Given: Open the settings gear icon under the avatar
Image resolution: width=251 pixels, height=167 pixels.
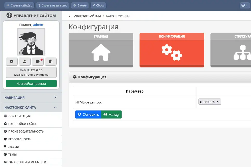Looking at the screenshot, I should pyautogui.click(x=11, y=61).
